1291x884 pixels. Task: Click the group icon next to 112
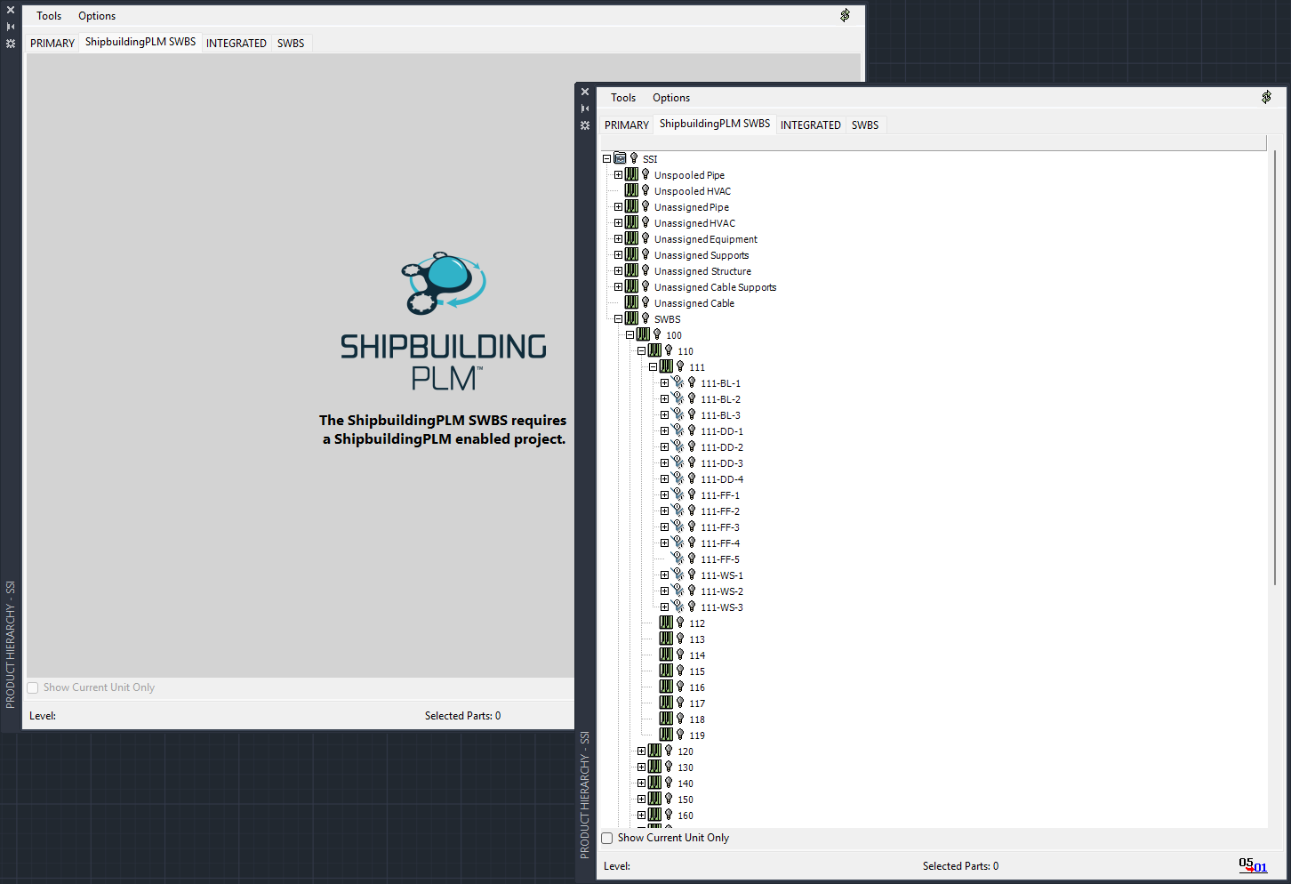click(666, 623)
